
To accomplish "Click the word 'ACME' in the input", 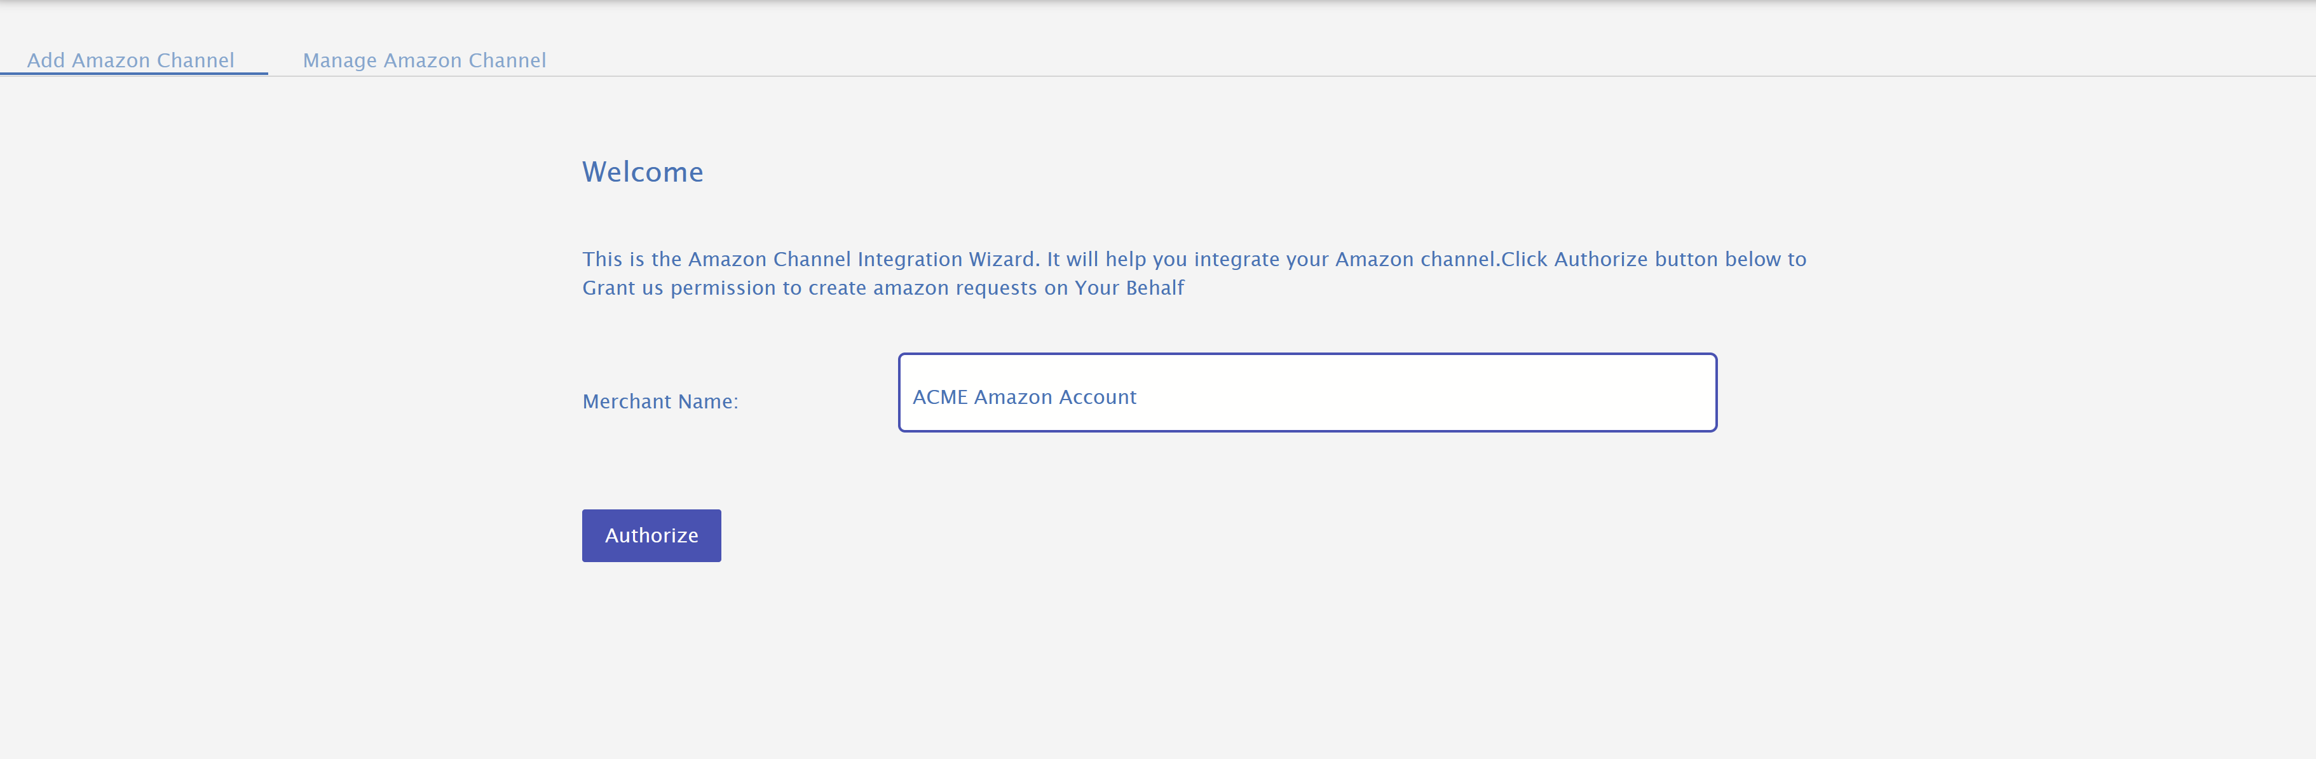I will [939, 397].
